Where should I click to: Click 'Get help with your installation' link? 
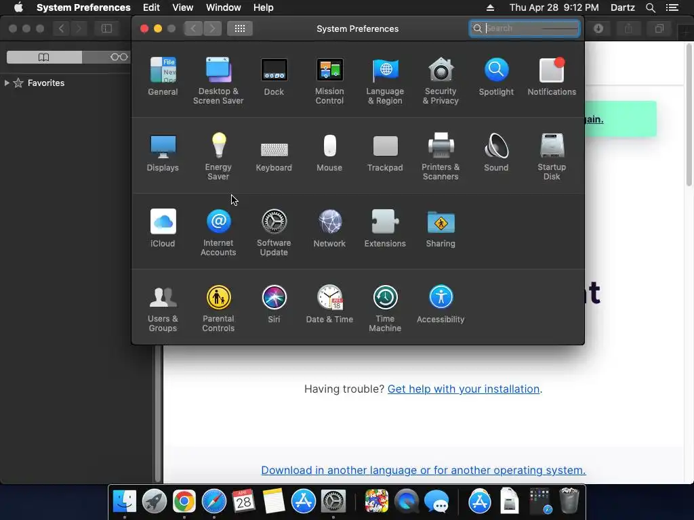pyautogui.click(x=464, y=389)
